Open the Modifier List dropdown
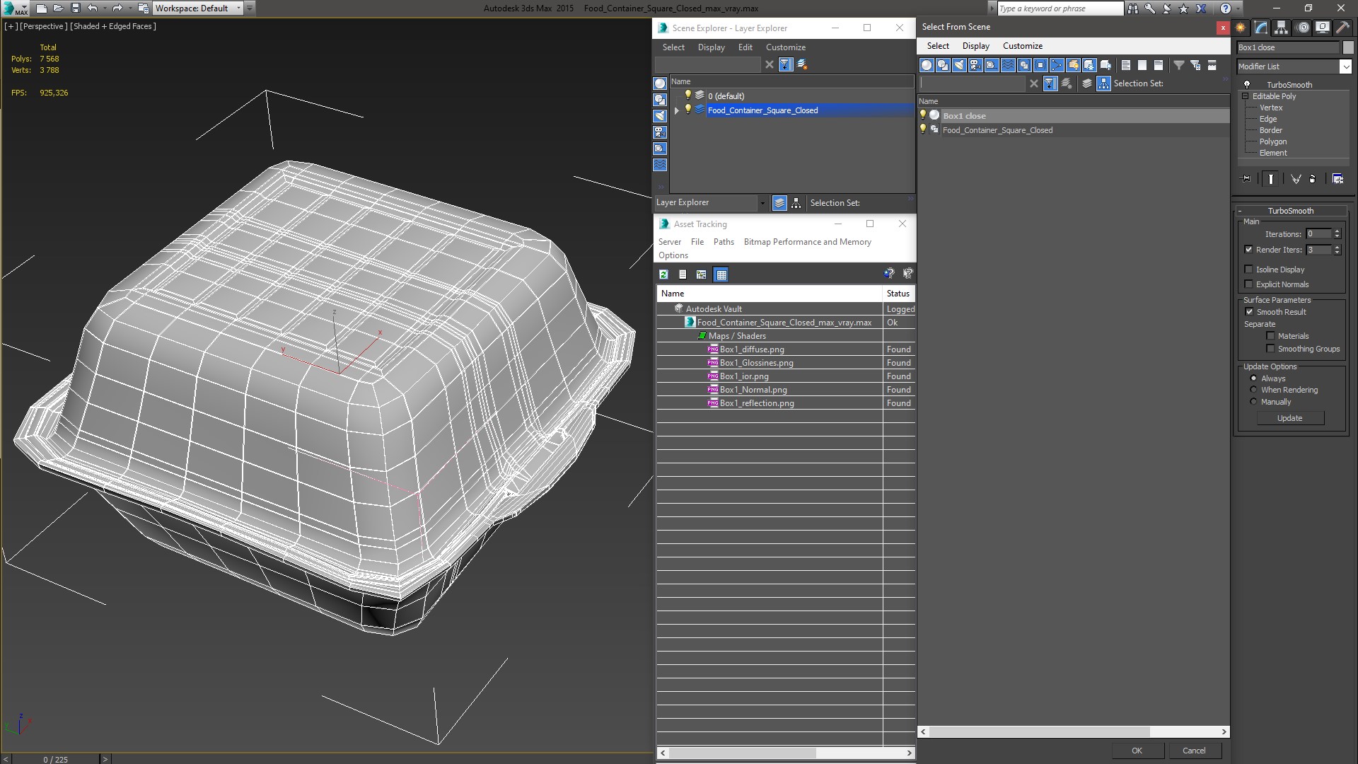 (x=1345, y=66)
